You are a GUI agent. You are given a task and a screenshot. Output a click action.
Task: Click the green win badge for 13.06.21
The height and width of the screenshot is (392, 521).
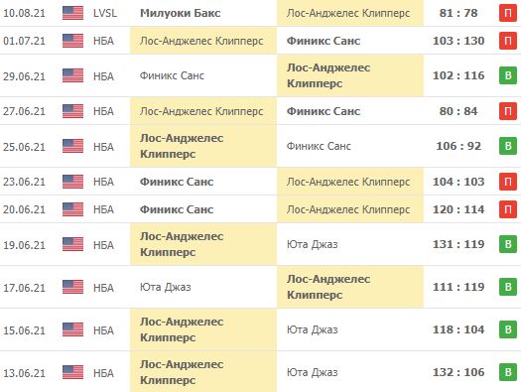(x=508, y=372)
